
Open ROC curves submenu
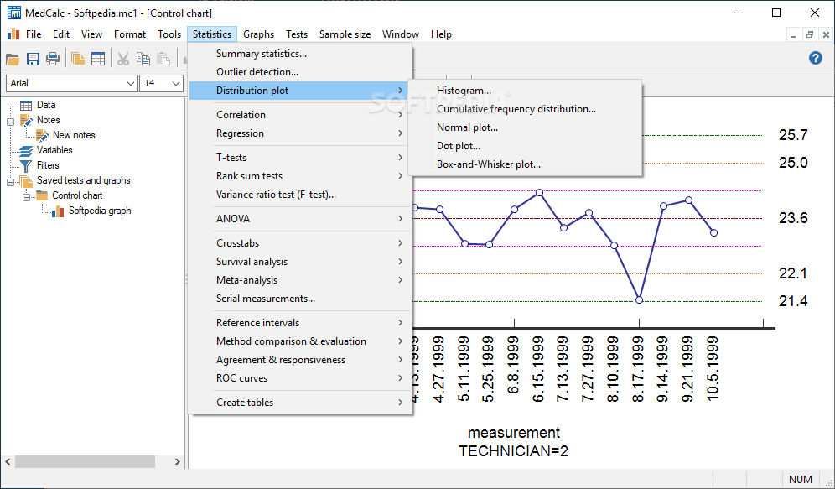(x=300, y=379)
